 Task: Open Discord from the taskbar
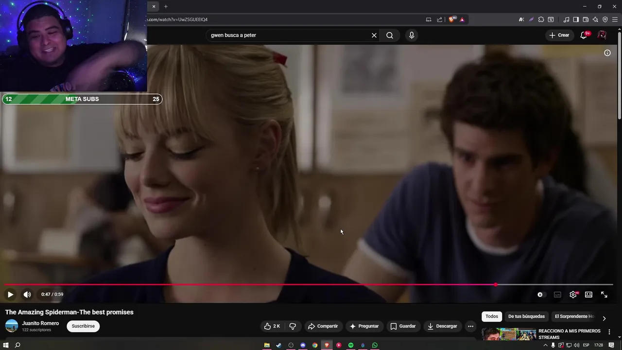point(303,345)
